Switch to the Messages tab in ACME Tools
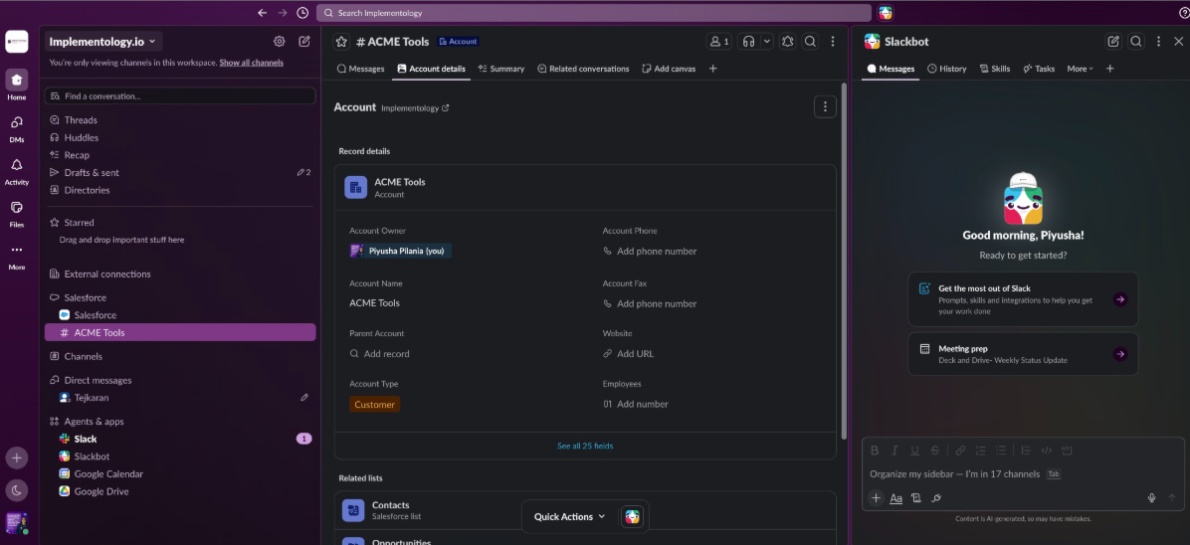 [360, 69]
